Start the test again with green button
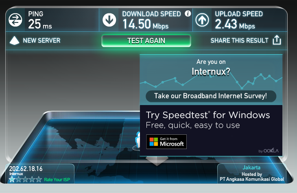Image resolution: width=297 pixels, height=193 pixels. tap(146, 41)
